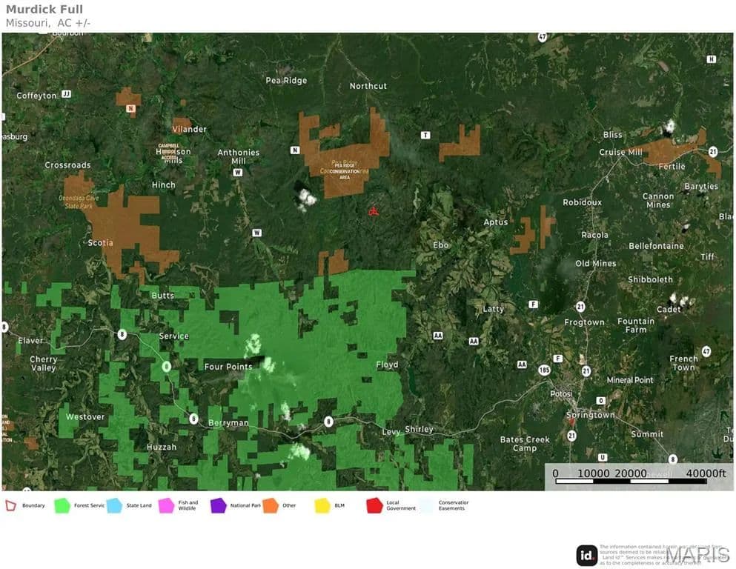The image size is (736, 569).
Task: Select the Four Points map label
Action: point(228,366)
